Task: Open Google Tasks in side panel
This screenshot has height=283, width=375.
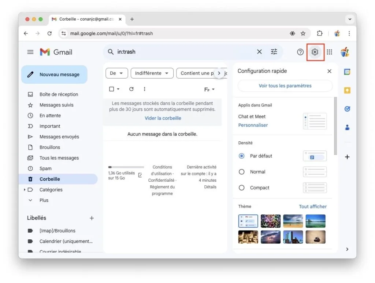Action: coord(347,109)
